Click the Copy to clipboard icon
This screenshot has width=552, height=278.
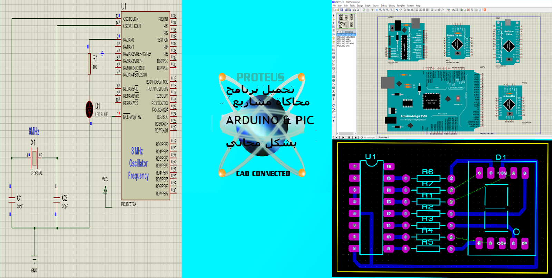(409, 10)
